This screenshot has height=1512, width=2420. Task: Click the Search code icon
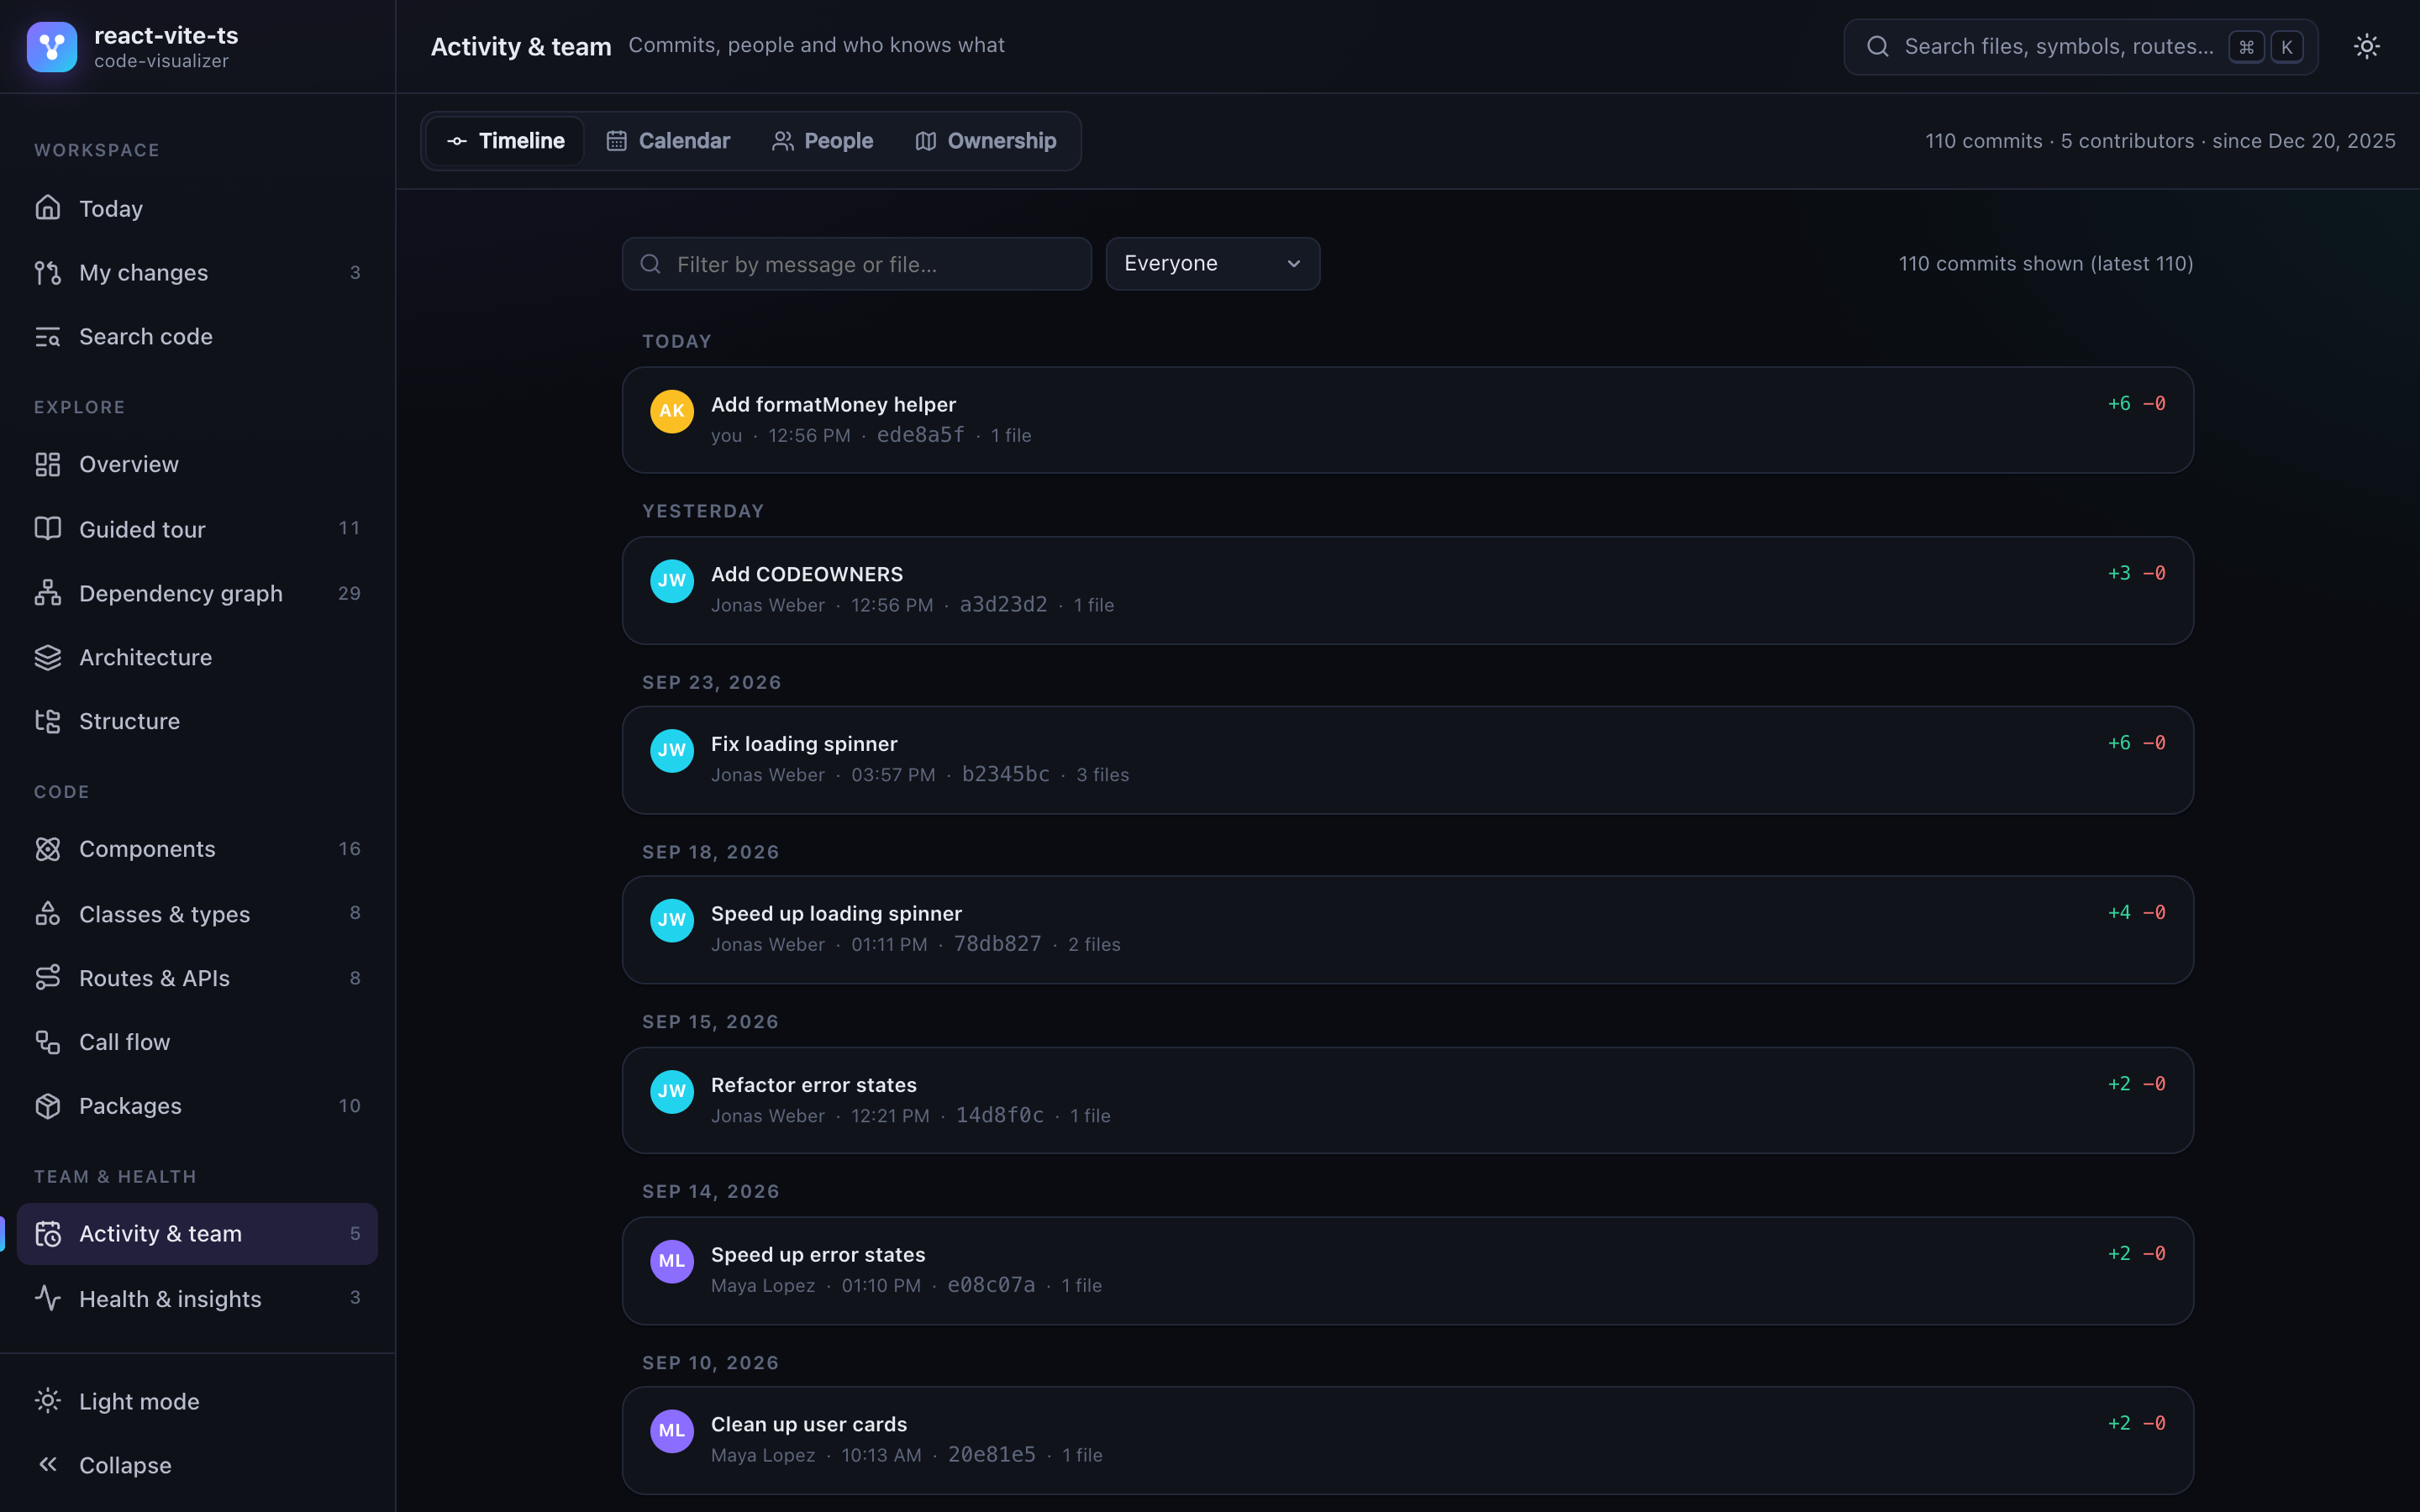pyautogui.click(x=48, y=336)
